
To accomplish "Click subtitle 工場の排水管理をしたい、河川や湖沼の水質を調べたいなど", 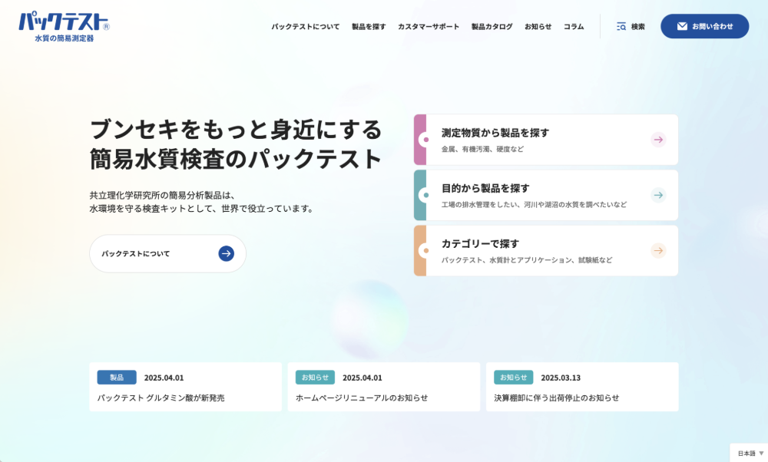I will click(534, 205).
